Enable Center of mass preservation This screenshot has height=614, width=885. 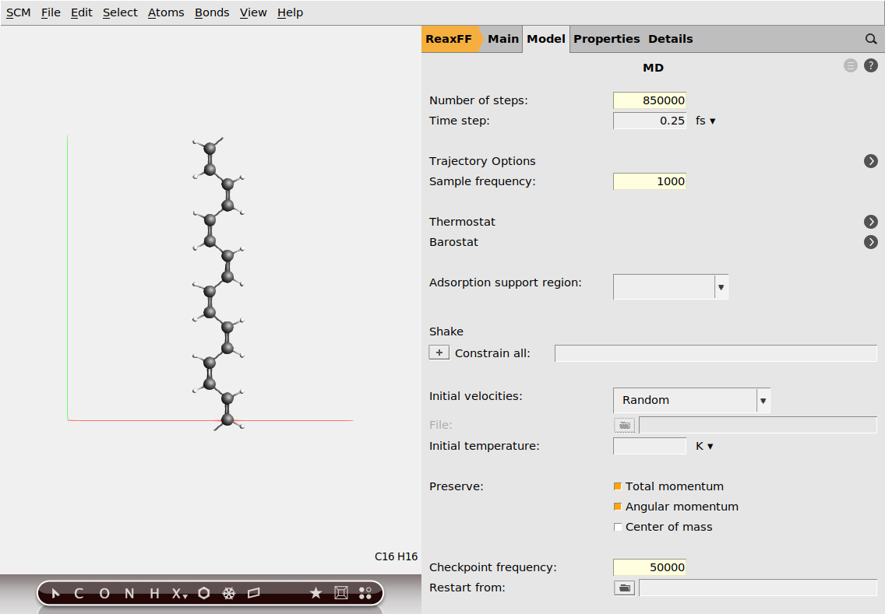click(618, 527)
